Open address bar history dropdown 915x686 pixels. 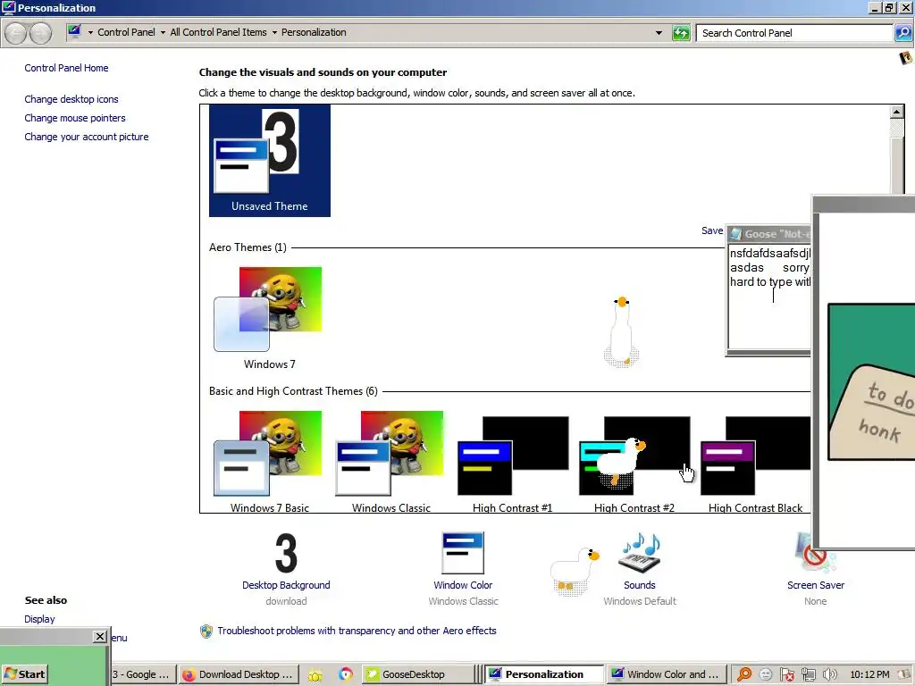coord(659,33)
